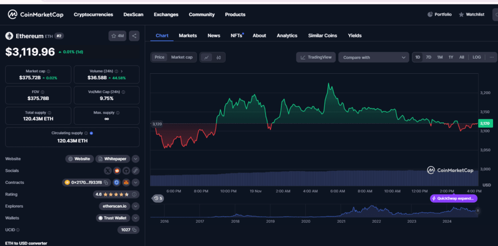This screenshot has width=498, height=246.
Task: Open the DexScan menu
Action: (x=133, y=15)
